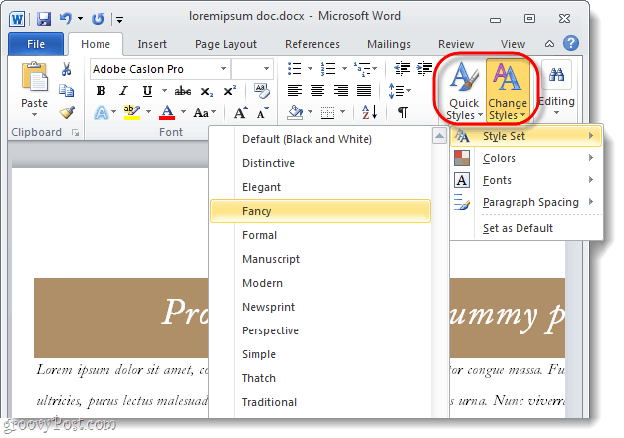Click the Clear Formatting icon

262,91
